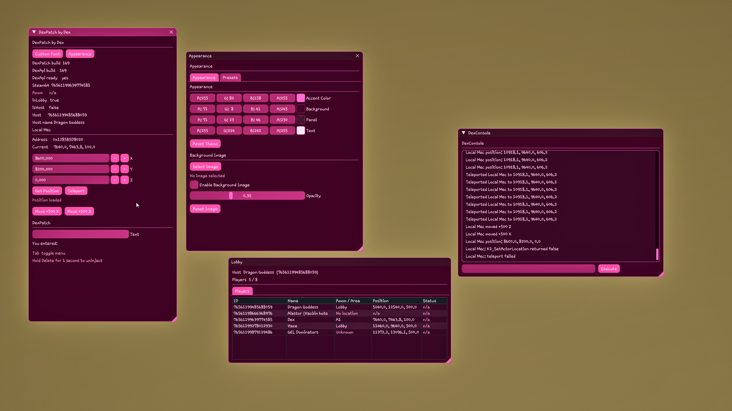Select the Haze player row
The width and height of the screenshot is (732, 411).
coord(340,326)
